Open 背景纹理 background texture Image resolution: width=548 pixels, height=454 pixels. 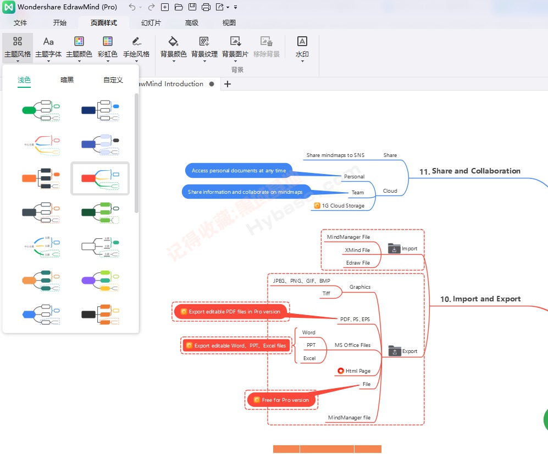(204, 47)
